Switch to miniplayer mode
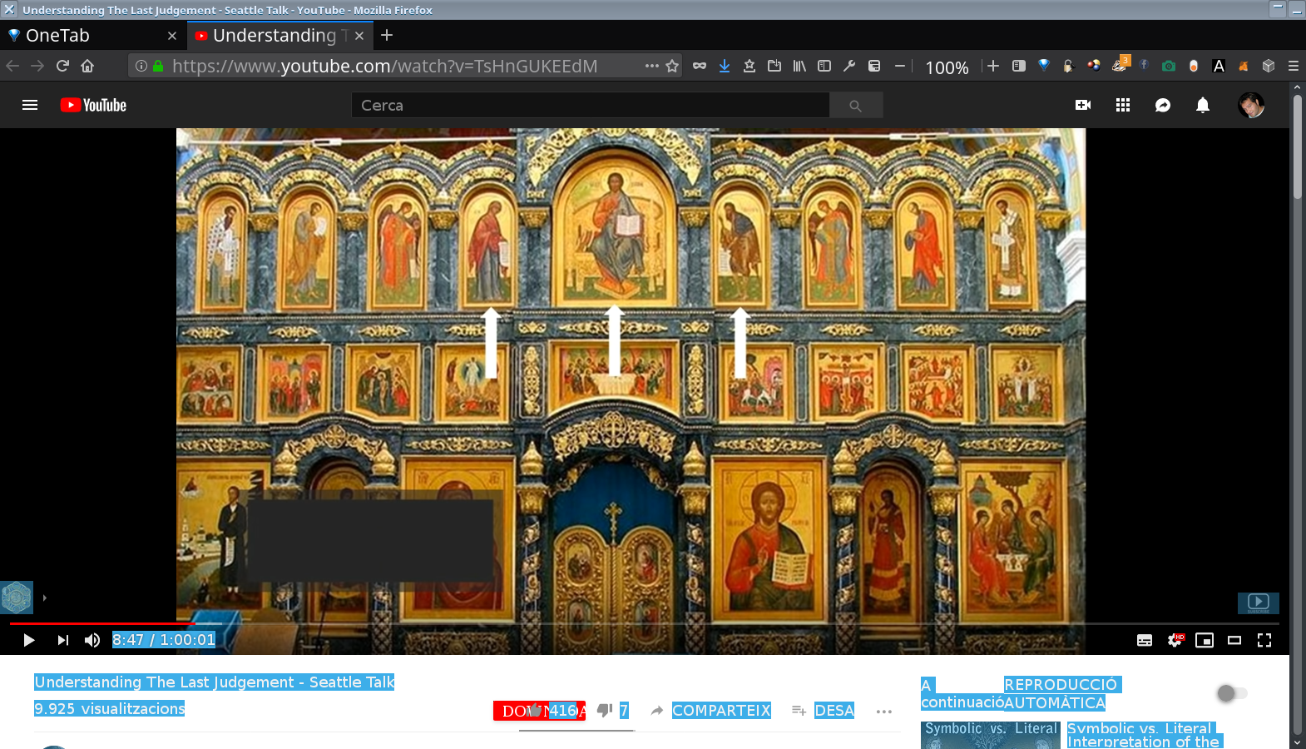Viewport: 1306px width, 749px height. (1205, 640)
